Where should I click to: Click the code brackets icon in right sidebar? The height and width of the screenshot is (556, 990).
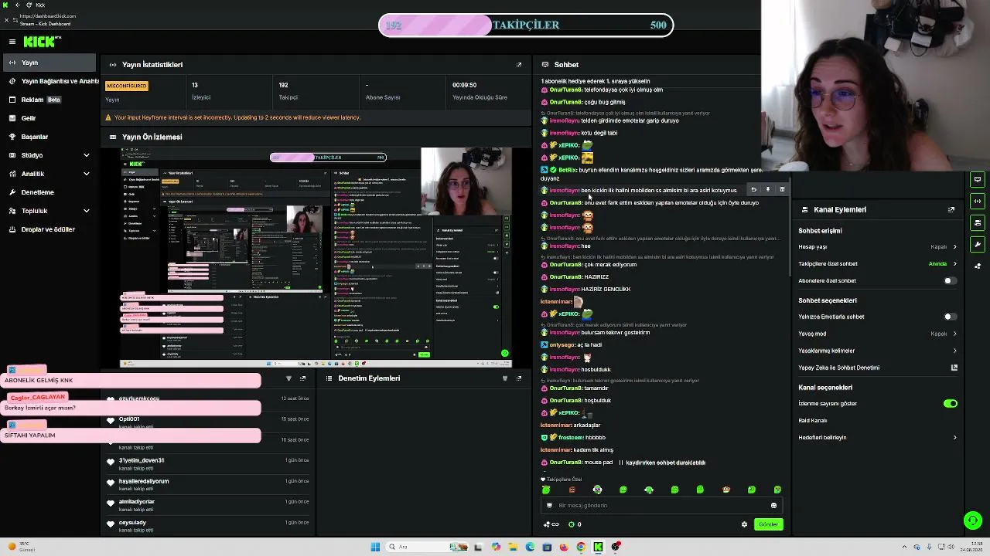(978, 202)
